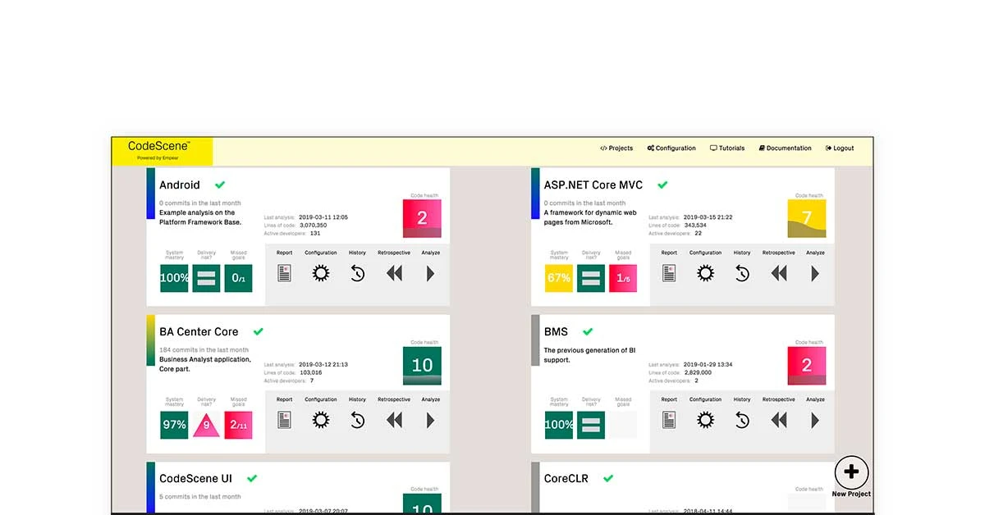The image size is (985, 515).
Task: Run Analyze play icon for Android
Action: click(x=430, y=274)
